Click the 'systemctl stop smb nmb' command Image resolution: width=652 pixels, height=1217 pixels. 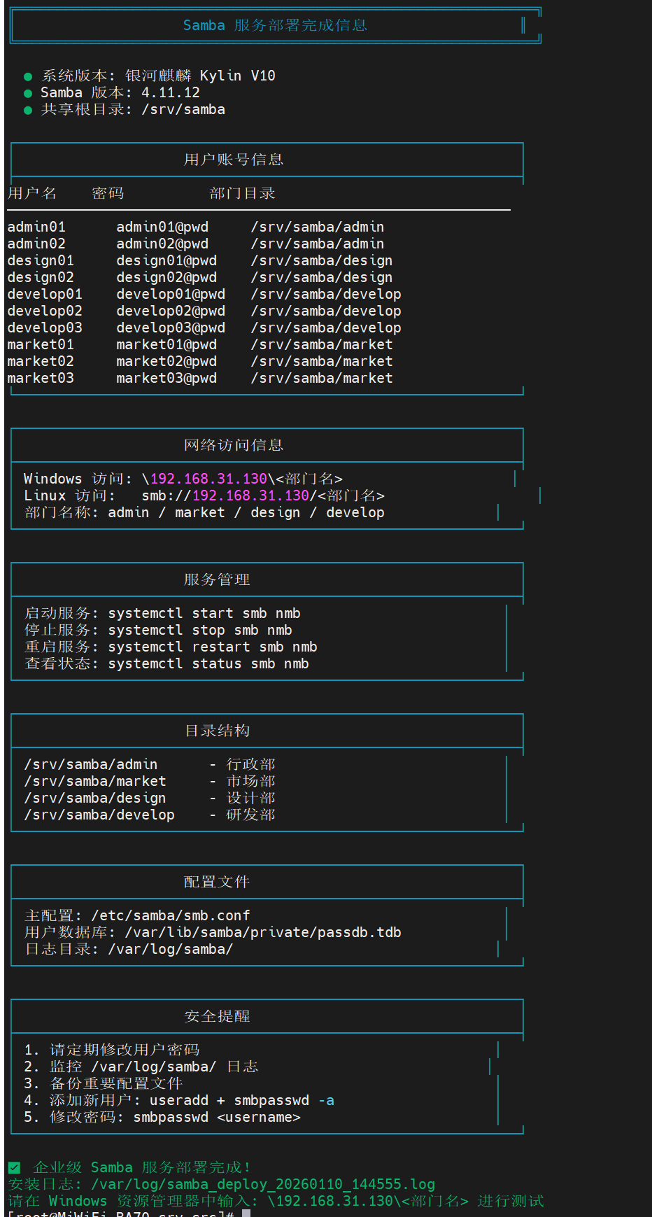pyautogui.click(x=200, y=630)
